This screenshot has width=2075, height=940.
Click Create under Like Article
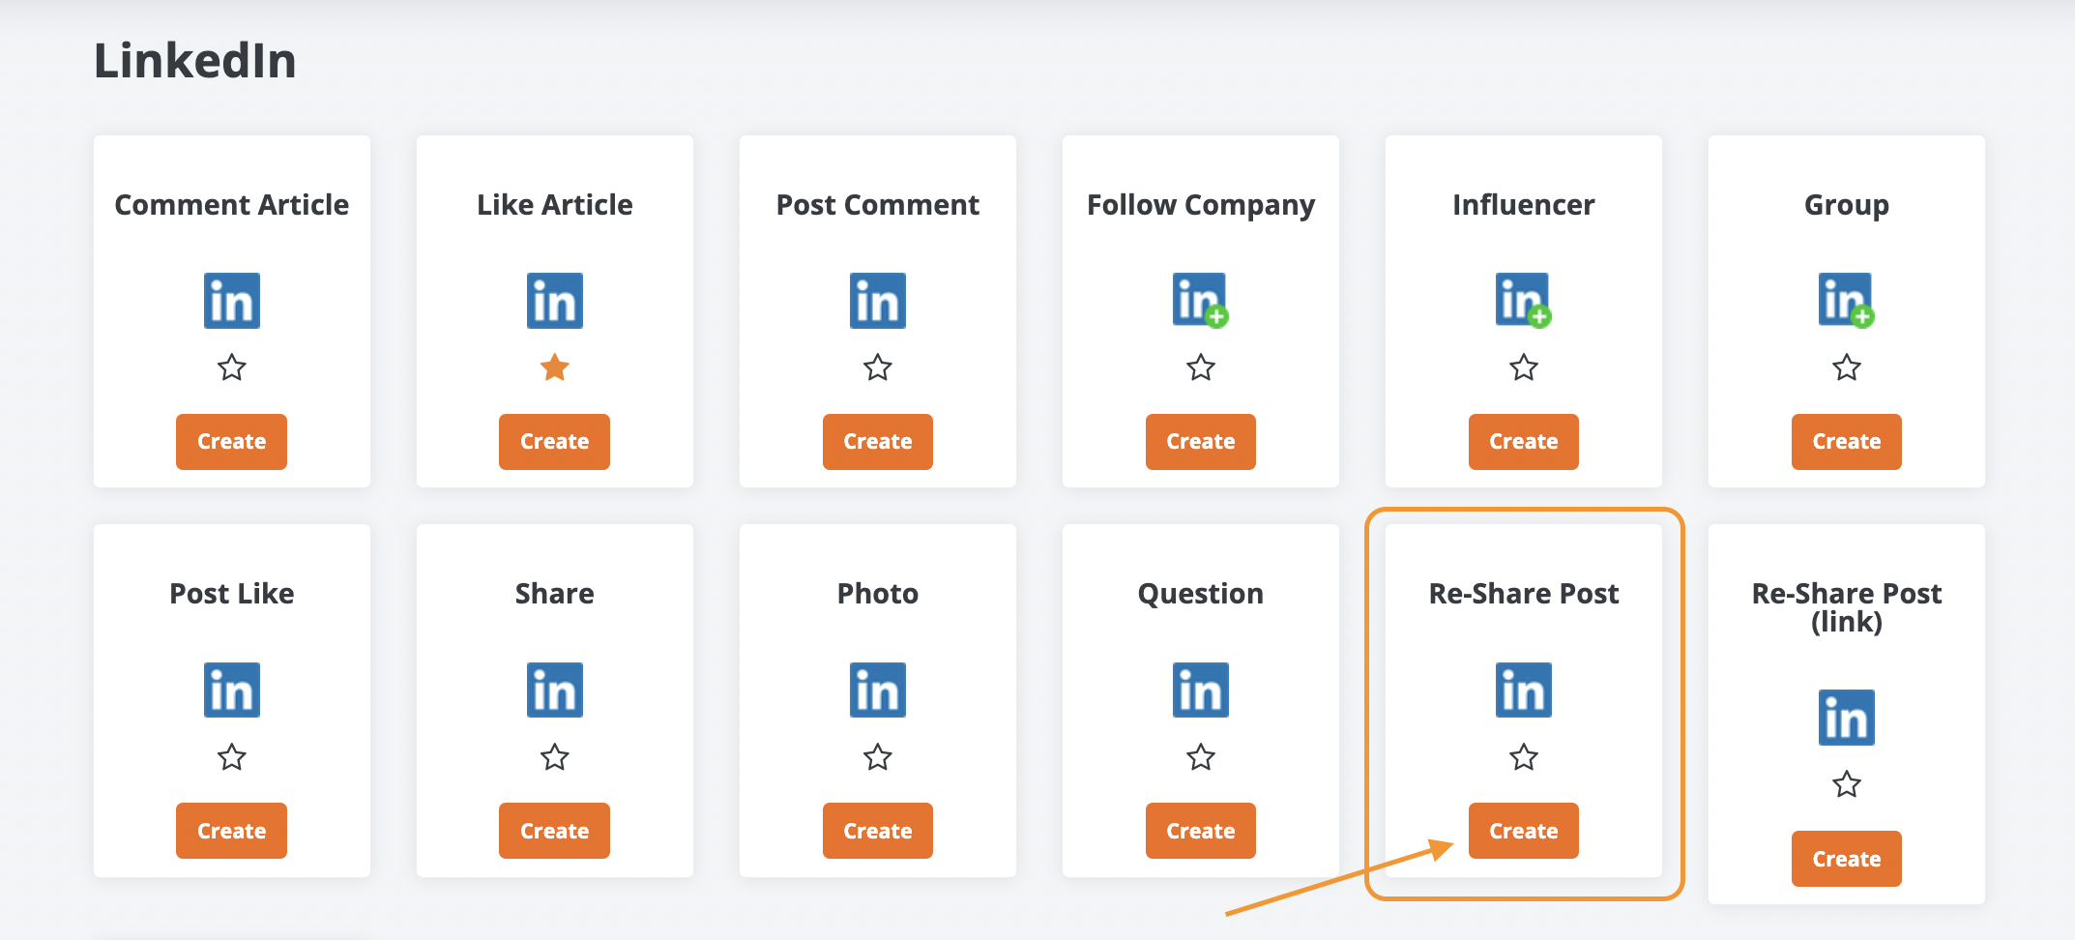click(x=555, y=442)
